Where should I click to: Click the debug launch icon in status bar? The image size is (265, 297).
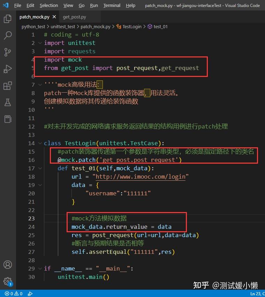pyautogui.click(x=30, y=294)
